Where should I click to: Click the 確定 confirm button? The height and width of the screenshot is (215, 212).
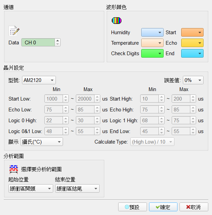click(x=163, y=207)
